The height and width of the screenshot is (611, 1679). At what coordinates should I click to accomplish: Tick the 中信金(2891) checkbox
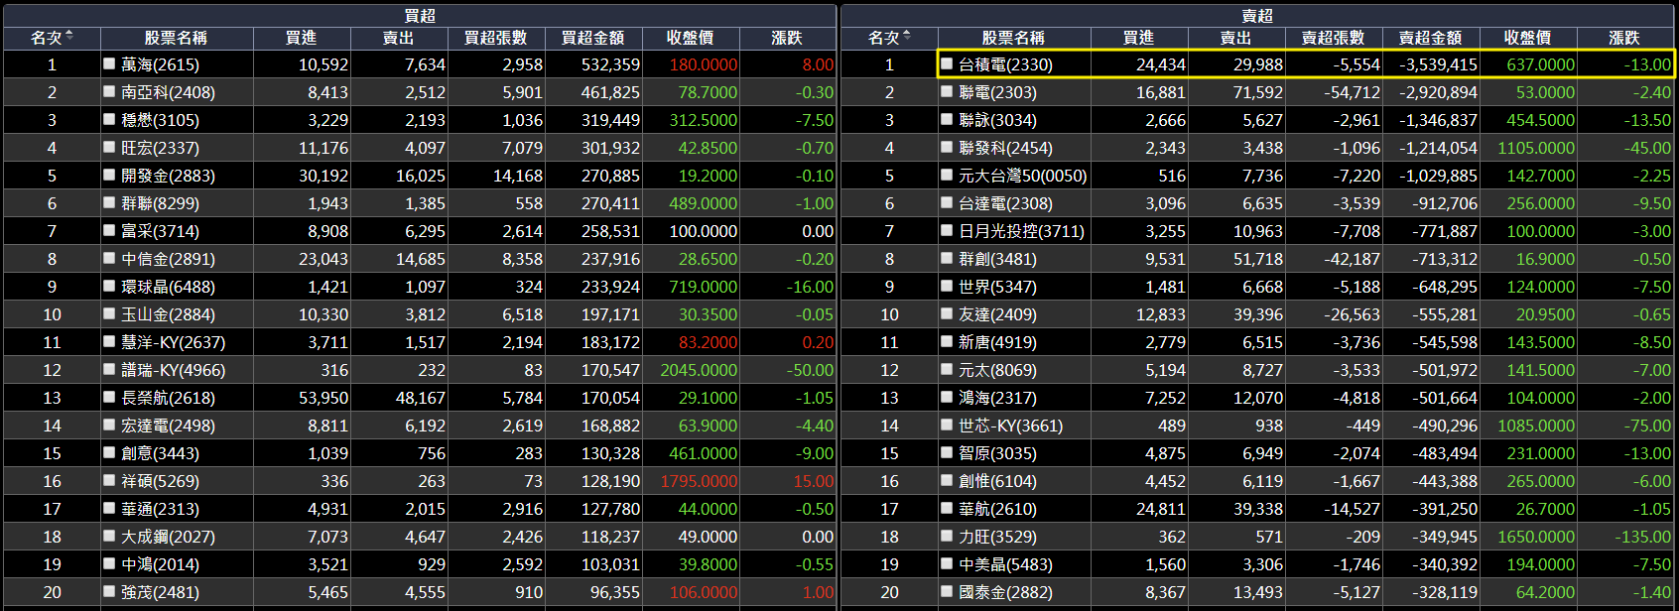coord(109,258)
